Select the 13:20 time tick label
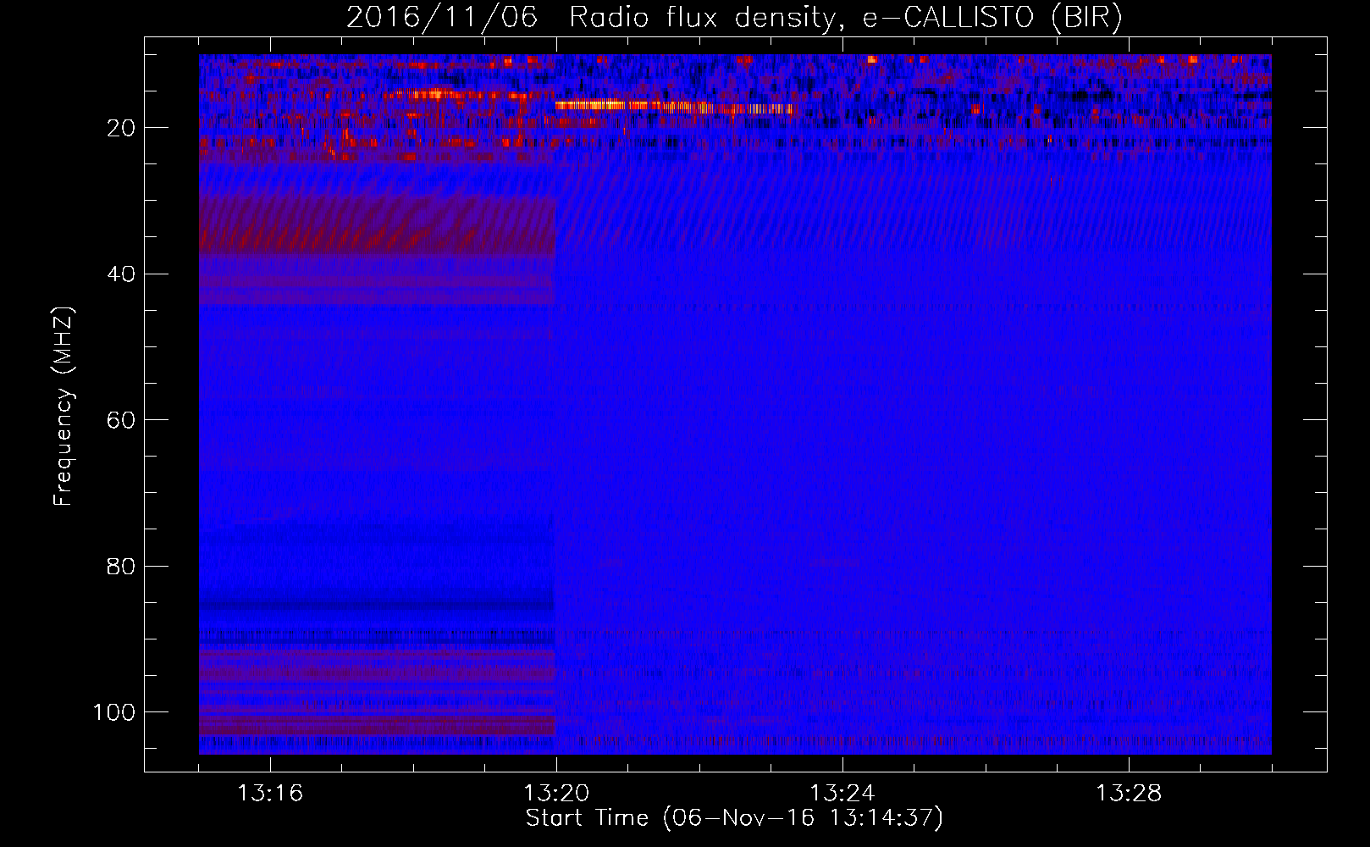1370x847 pixels. click(556, 794)
